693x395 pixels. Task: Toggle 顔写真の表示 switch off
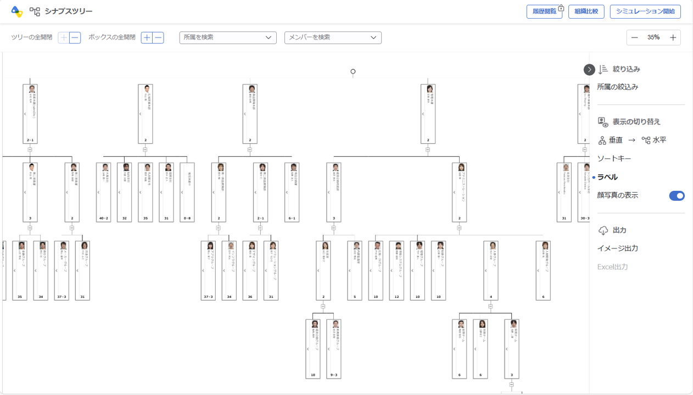[x=677, y=196]
